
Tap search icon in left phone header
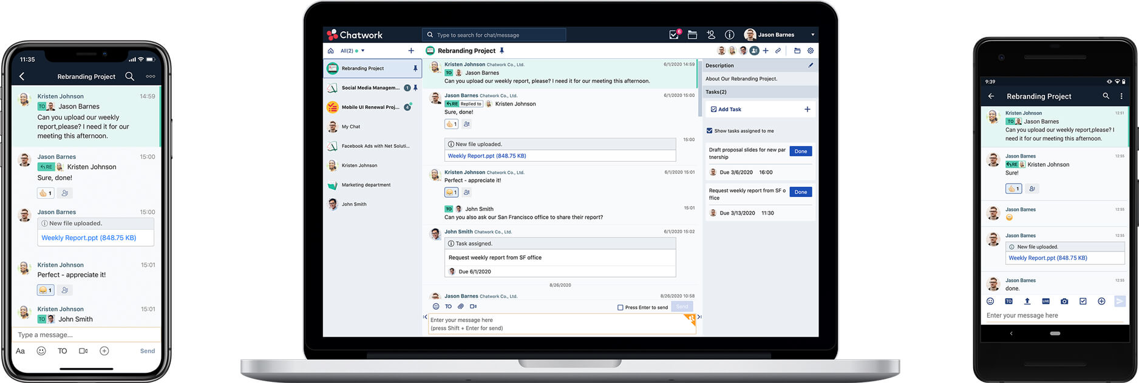click(x=130, y=76)
